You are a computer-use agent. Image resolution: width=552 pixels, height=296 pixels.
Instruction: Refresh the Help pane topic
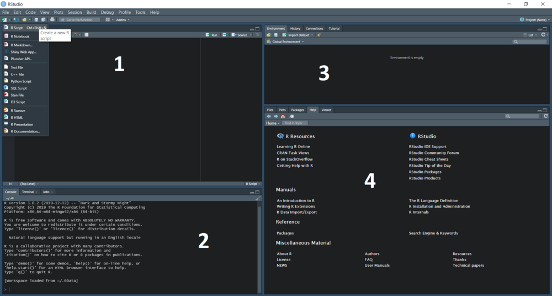(545, 117)
